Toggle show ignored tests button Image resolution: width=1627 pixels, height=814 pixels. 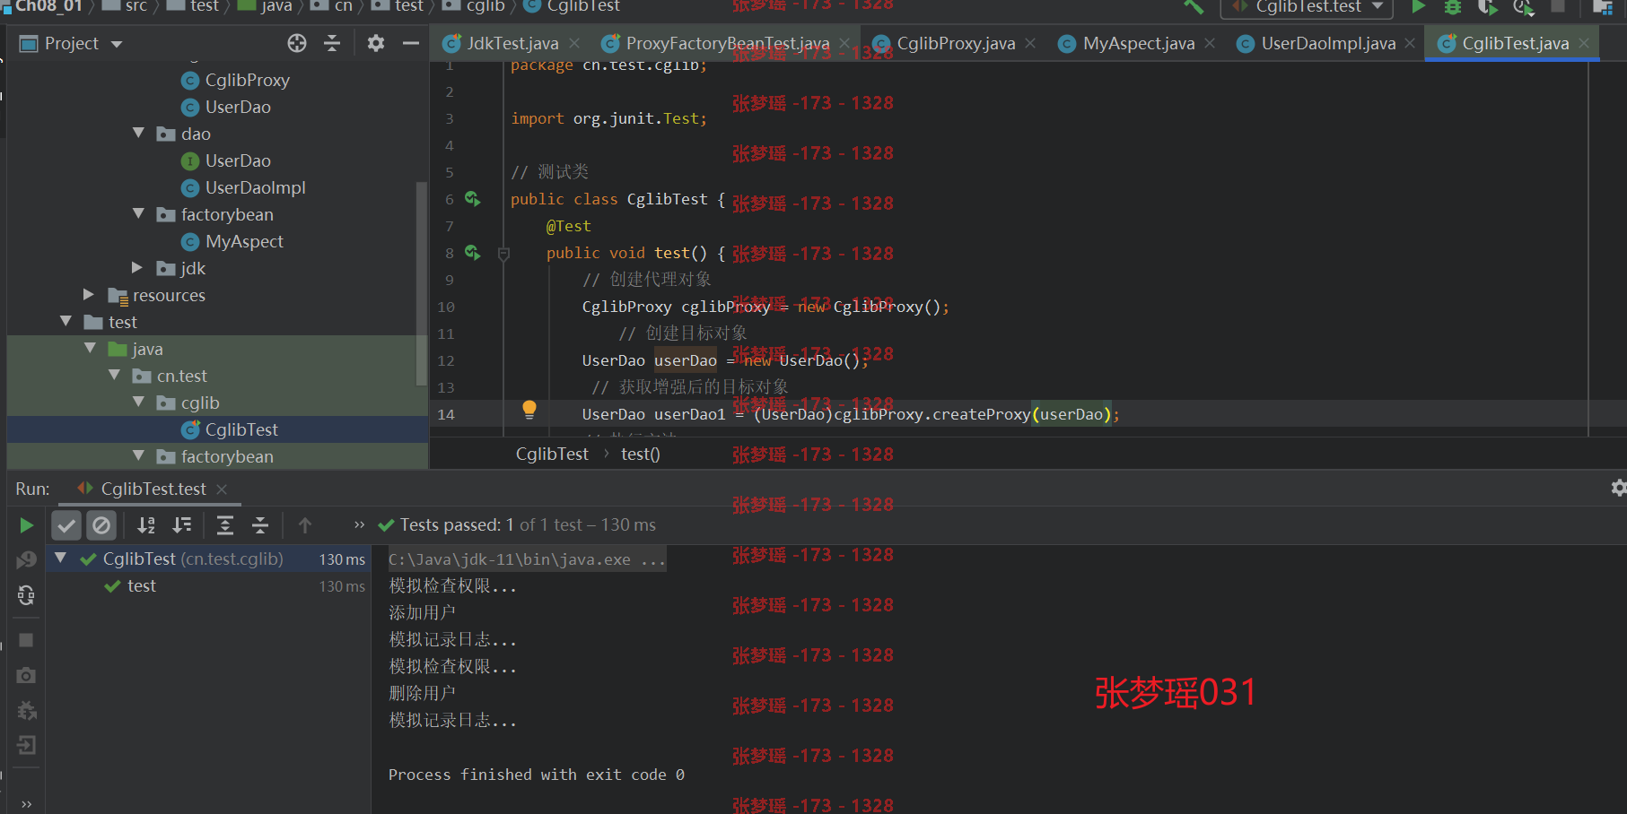tap(101, 525)
